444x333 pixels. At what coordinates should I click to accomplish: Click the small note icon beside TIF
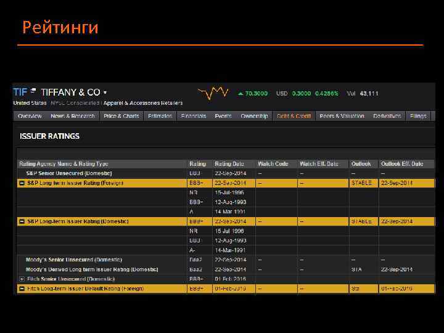click(33, 91)
